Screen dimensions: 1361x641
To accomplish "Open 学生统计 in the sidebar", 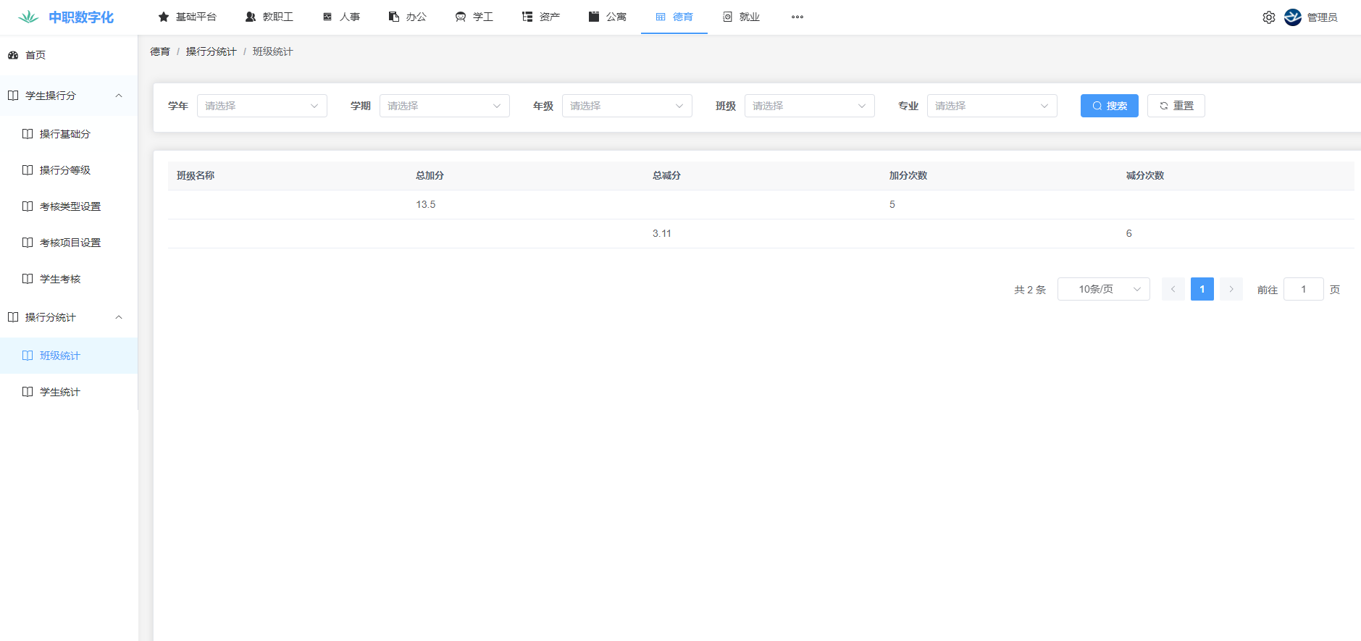I will pyautogui.click(x=60, y=392).
